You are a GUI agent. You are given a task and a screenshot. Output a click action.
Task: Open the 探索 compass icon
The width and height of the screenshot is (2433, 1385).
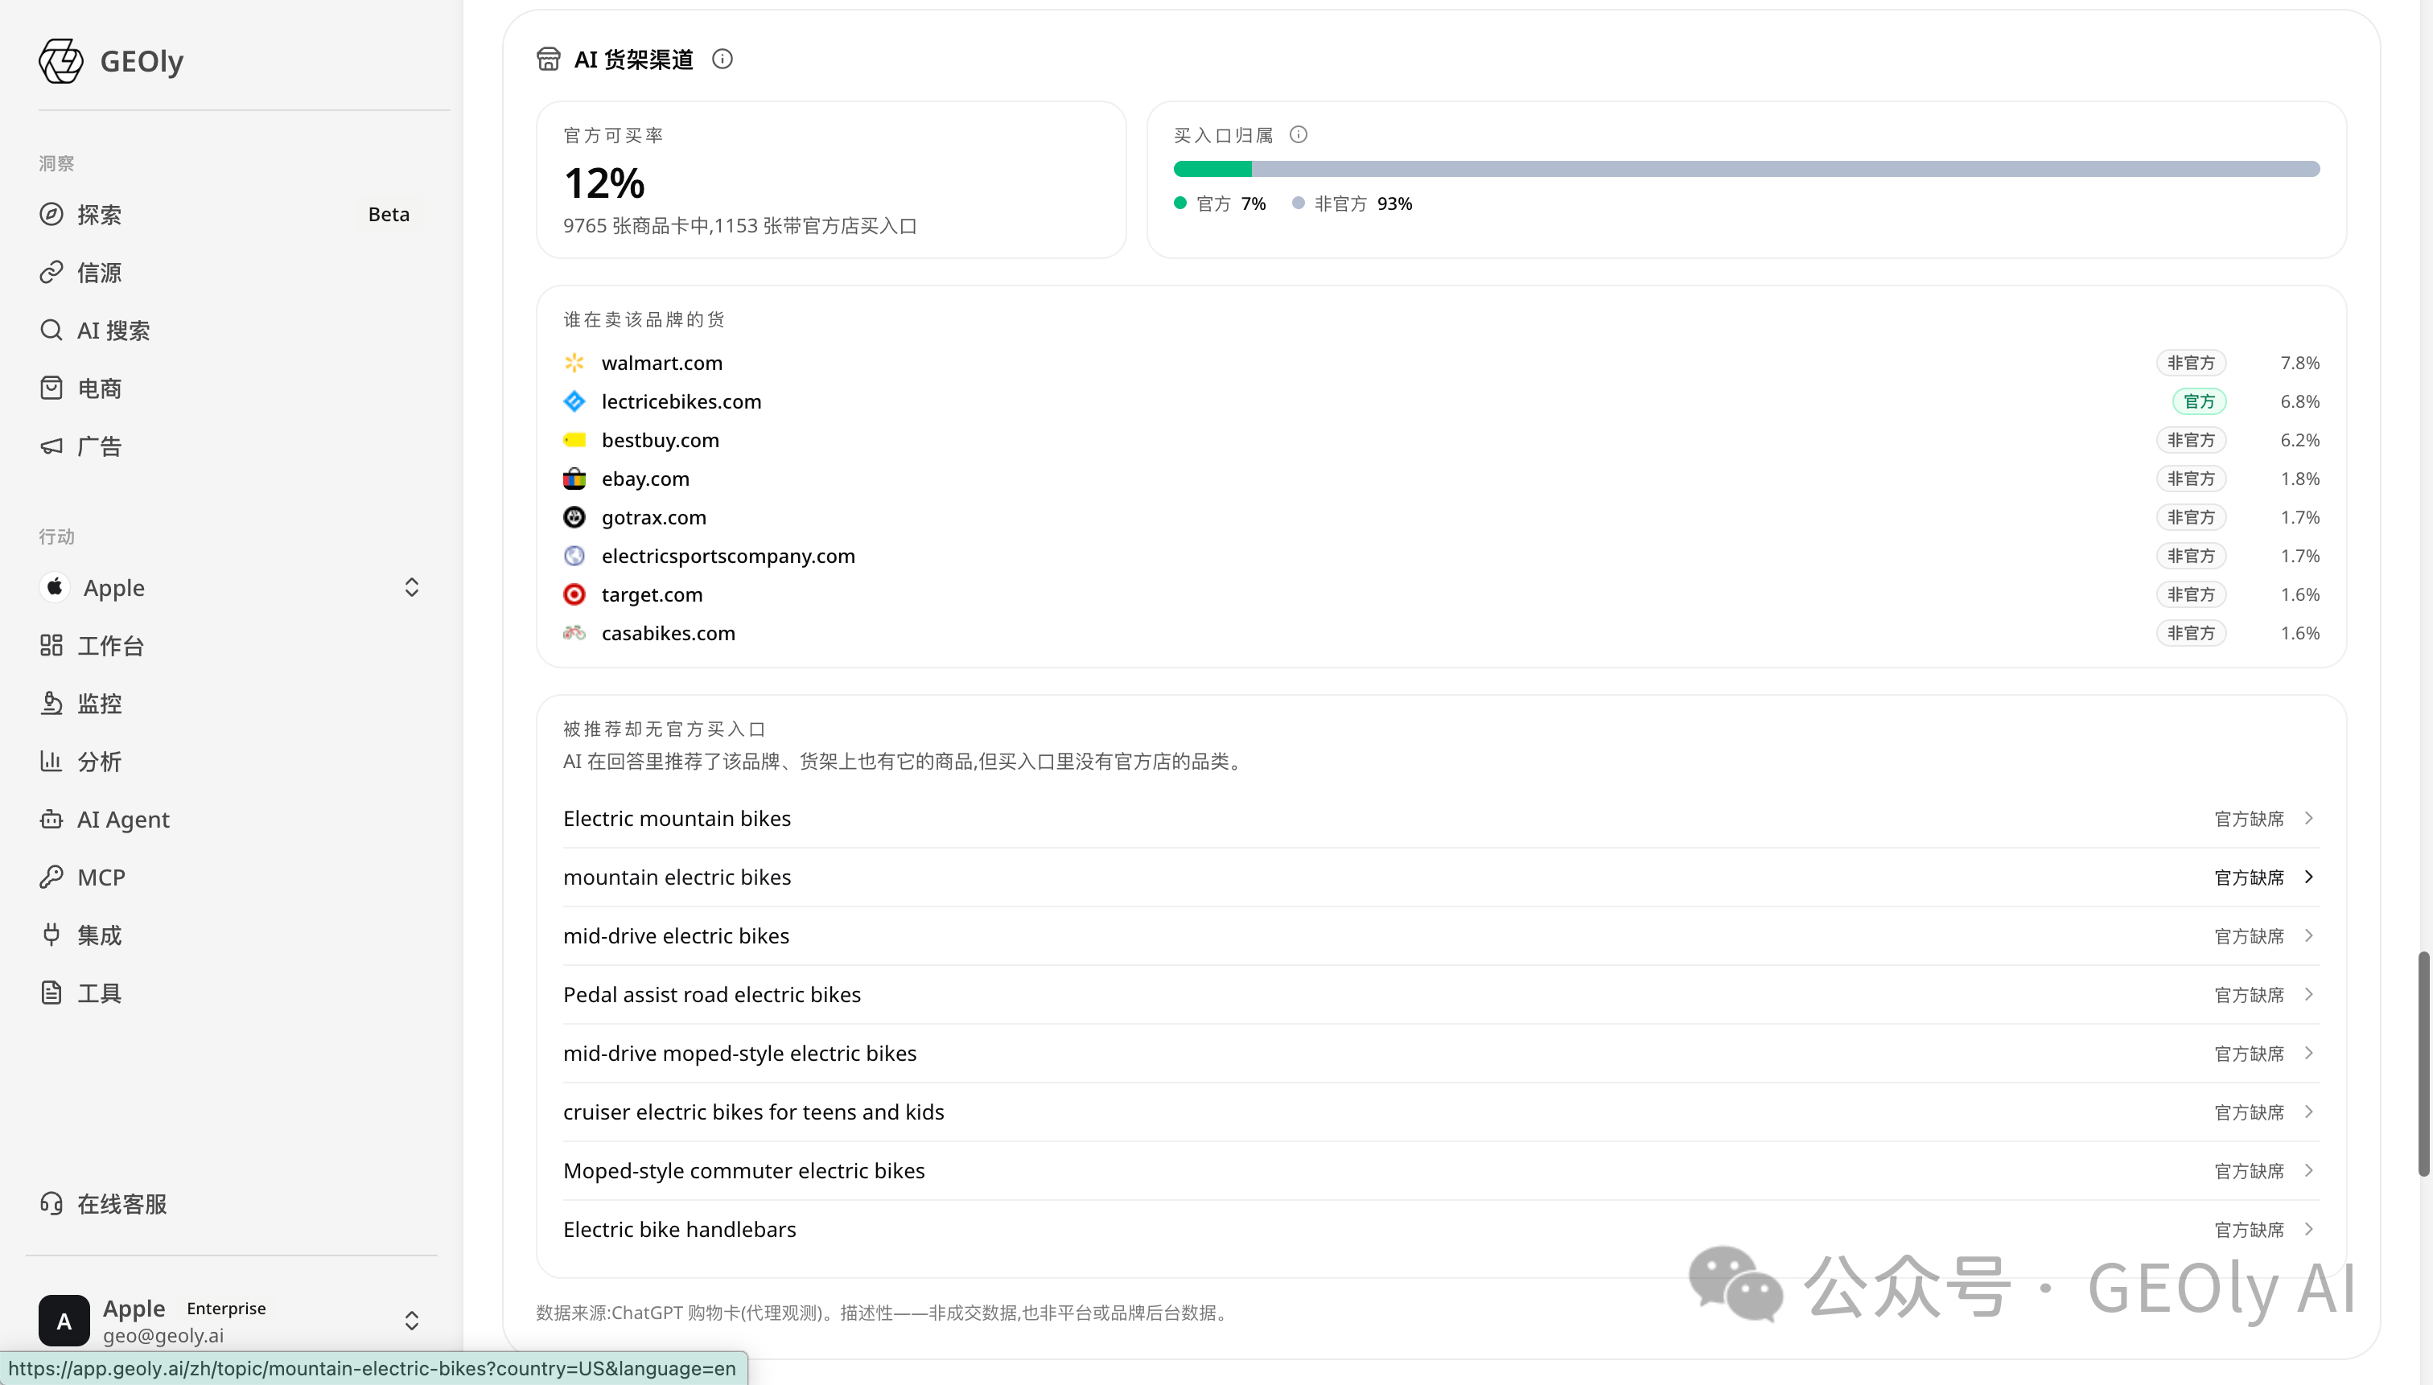[x=51, y=214]
